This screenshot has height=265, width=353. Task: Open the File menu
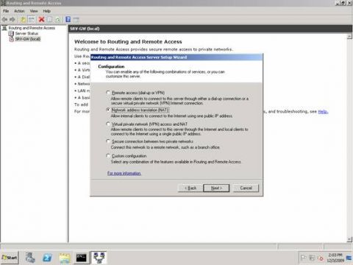pos(6,11)
